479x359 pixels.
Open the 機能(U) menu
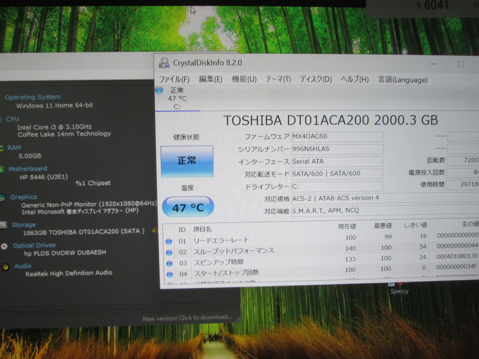244,79
